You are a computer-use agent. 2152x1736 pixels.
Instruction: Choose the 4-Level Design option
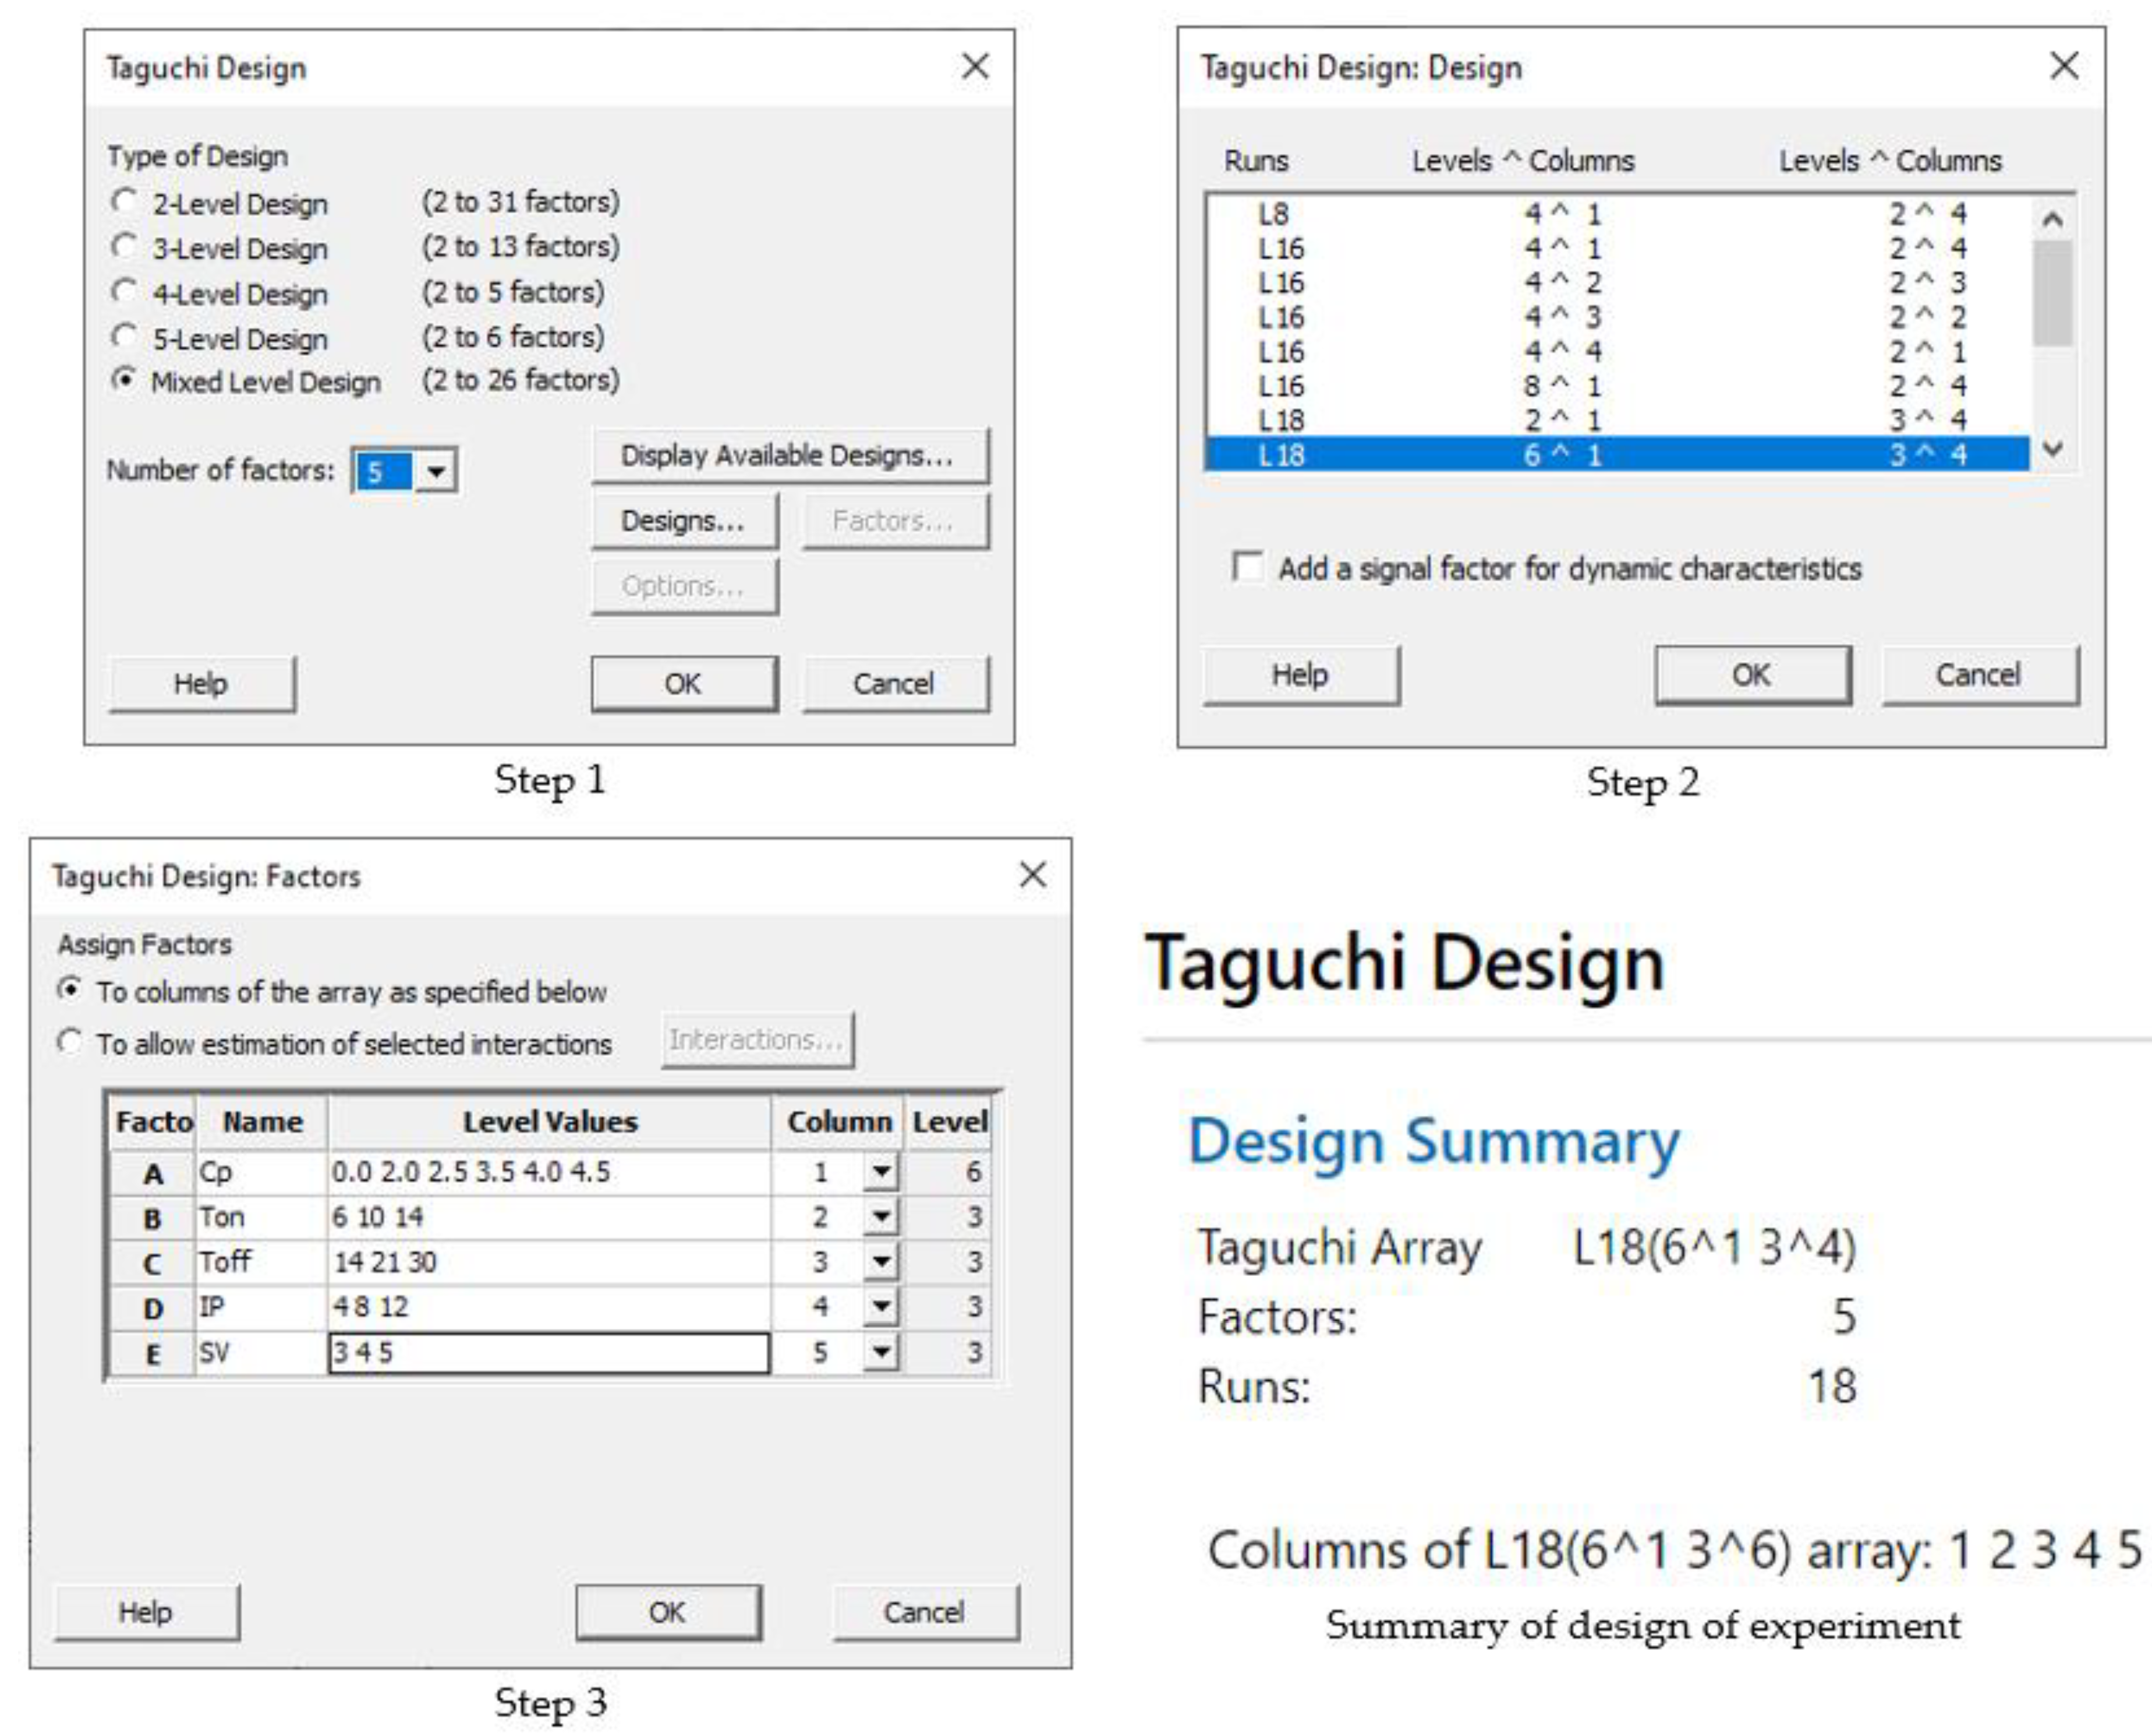124,292
